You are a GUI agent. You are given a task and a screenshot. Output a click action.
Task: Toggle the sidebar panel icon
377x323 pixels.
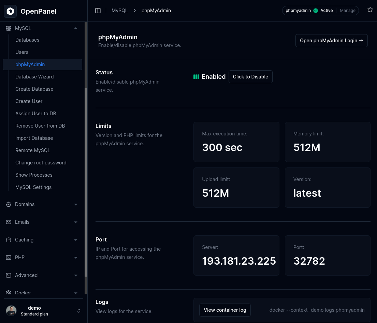[x=98, y=11]
